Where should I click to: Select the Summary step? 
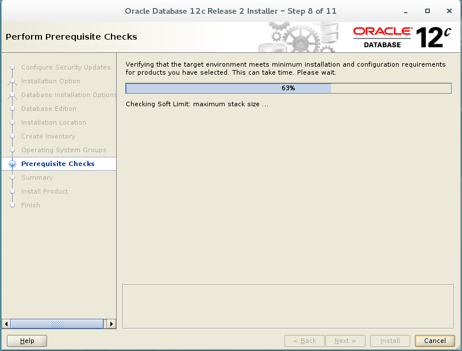point(37,178)
